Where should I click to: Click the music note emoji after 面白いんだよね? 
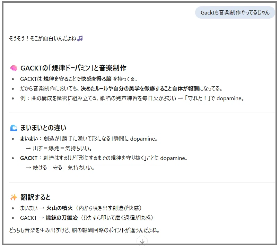(80, 38)
